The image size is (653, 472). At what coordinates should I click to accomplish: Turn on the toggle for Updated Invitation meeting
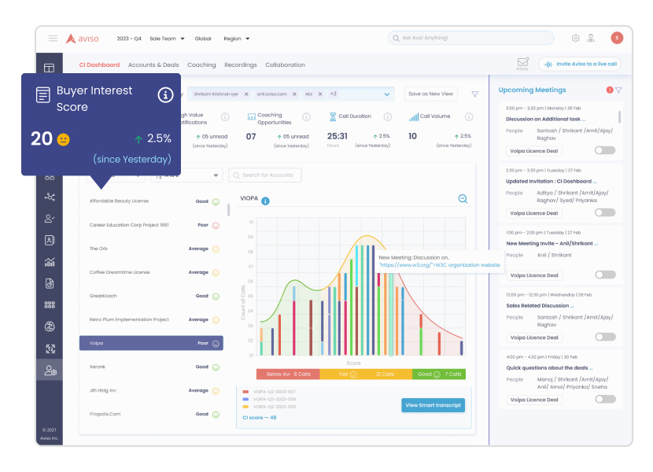pos(605,213)
